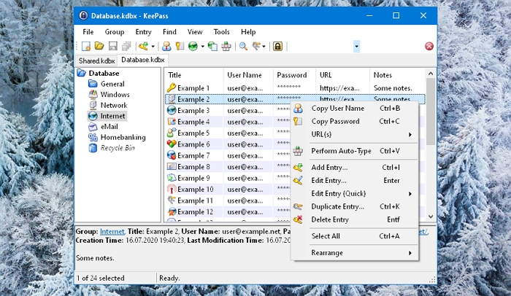Select the Database root group

[104, 73]
